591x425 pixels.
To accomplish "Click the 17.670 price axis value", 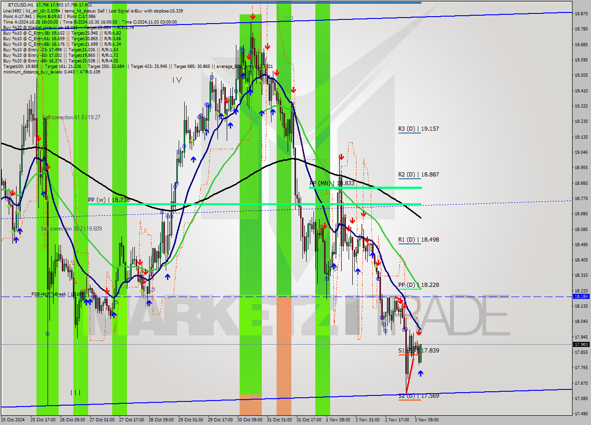I will [x=581, y=383].
